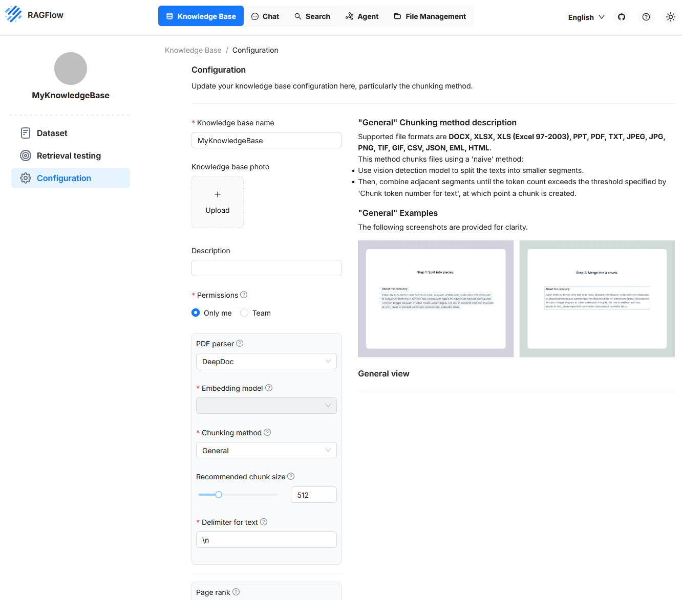Open the GitHub repository icon
Screen dimensions: 682x600
click(621, 17)
